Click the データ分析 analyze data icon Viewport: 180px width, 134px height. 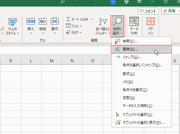click(x=134, y=21)
